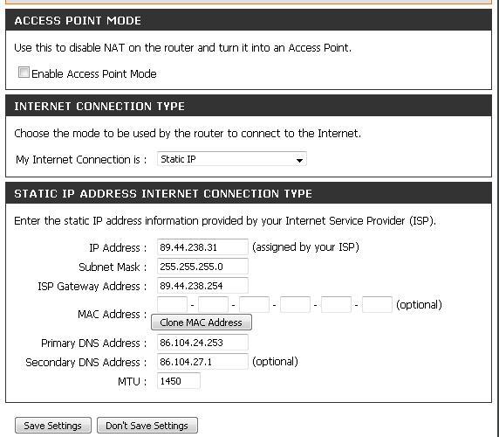Screen dimensions: 499x437
Task: Click the first MAC Address octet box
Action: (172, 304)
